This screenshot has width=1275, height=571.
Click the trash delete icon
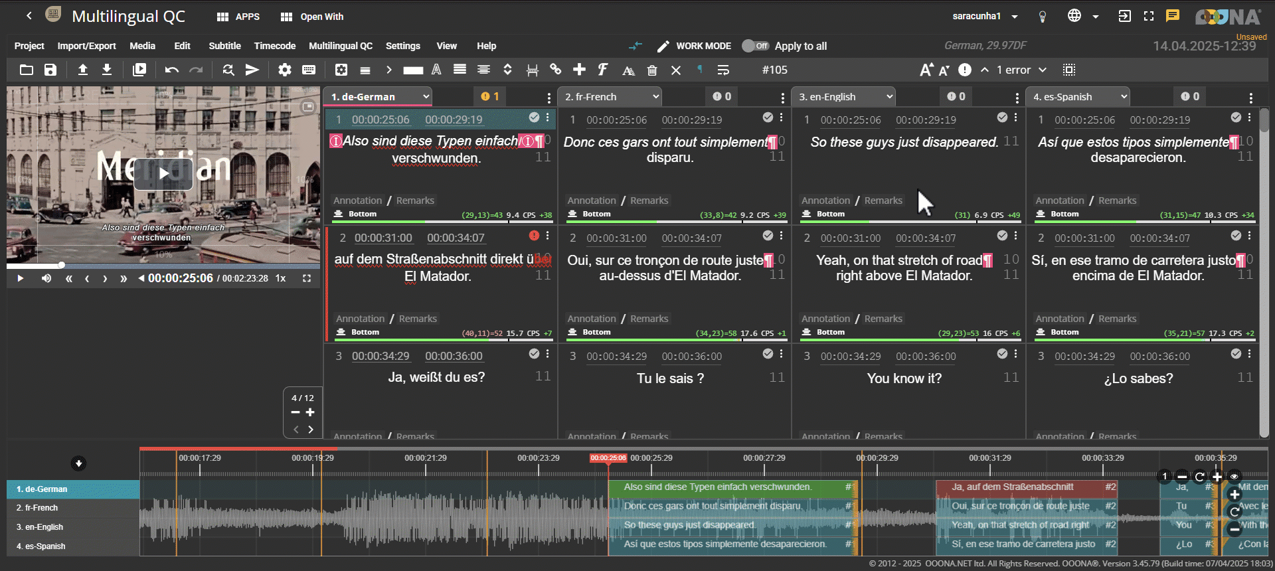point(652,70)
